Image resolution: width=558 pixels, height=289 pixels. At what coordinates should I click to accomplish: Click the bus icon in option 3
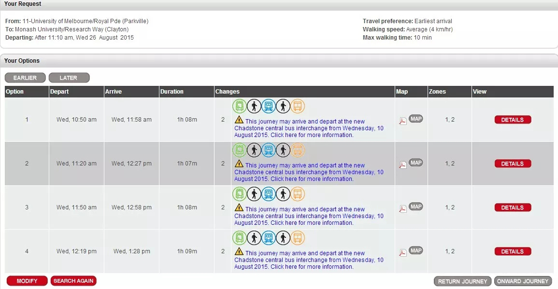(x=298, y=194)
